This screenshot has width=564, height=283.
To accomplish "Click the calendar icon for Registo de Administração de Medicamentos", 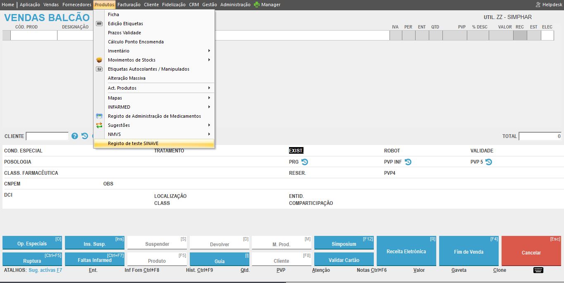I will click(x=99, y=116).
